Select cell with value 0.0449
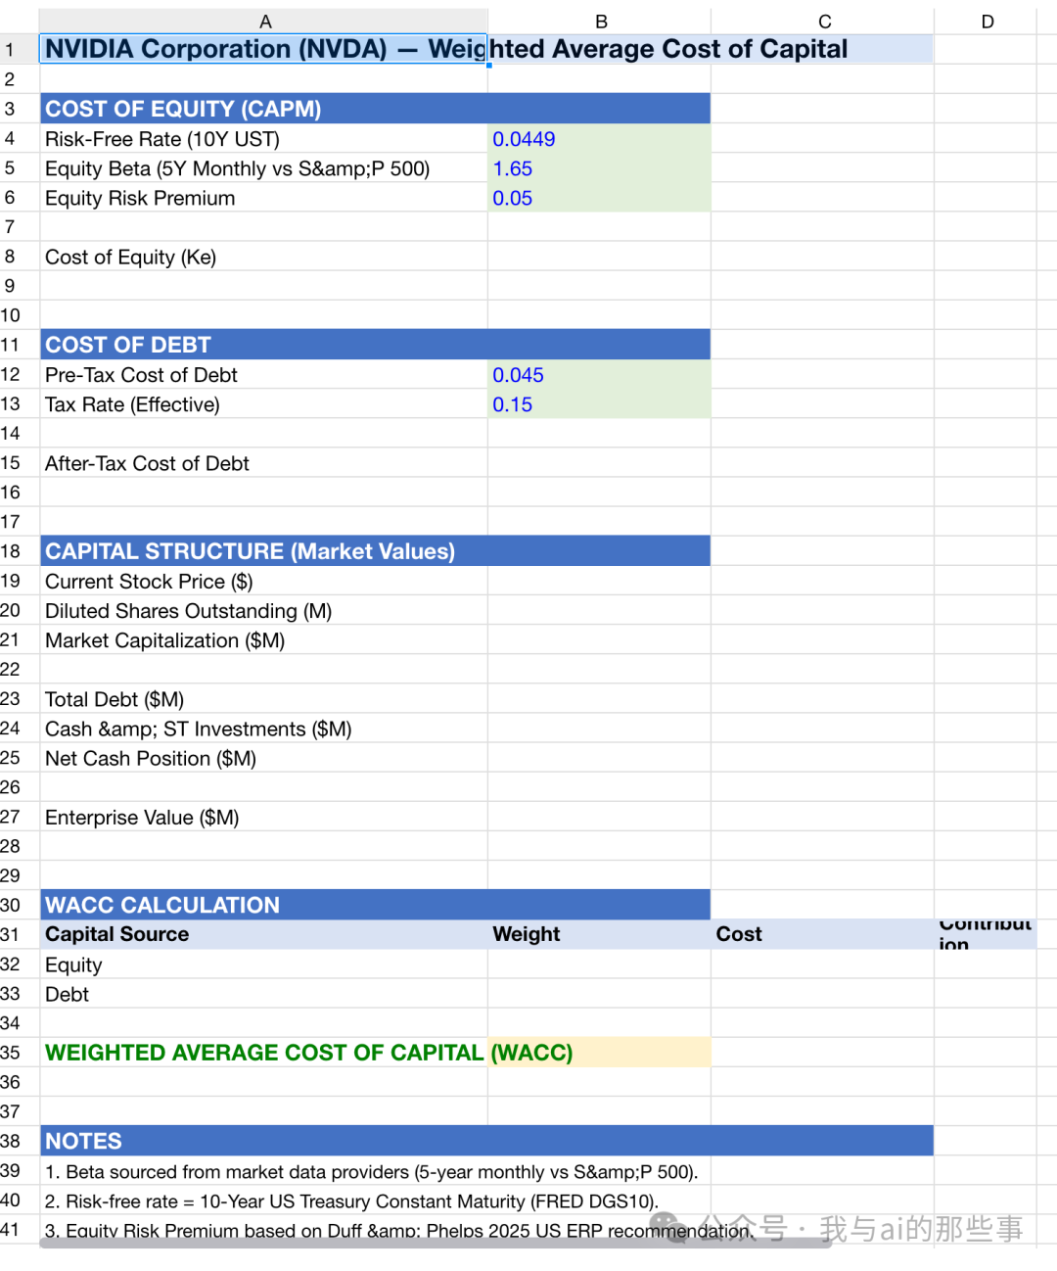1057x1271 pixels. point(600,139)
